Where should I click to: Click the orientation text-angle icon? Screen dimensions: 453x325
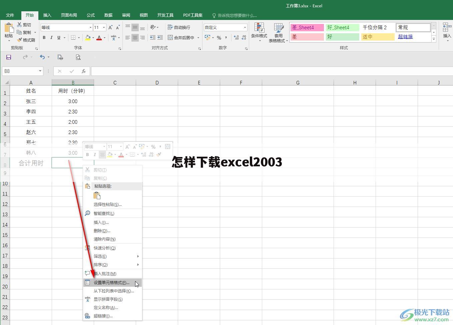pos(153,27)
